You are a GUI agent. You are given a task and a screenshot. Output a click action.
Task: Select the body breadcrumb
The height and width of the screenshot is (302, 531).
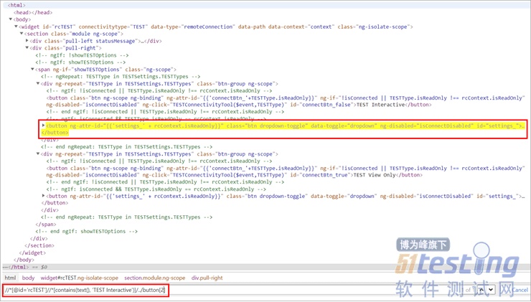coord(29,278)
